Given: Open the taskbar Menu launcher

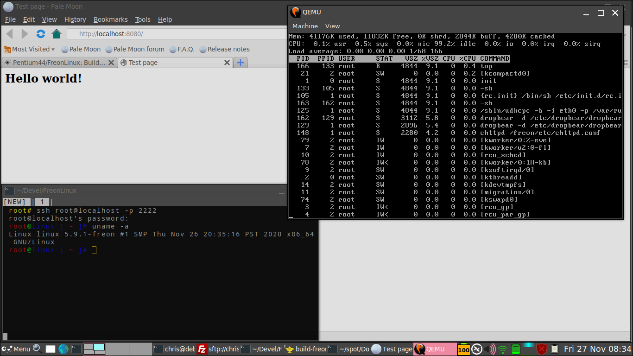Looking at the screenshot, I should [16, 349].
